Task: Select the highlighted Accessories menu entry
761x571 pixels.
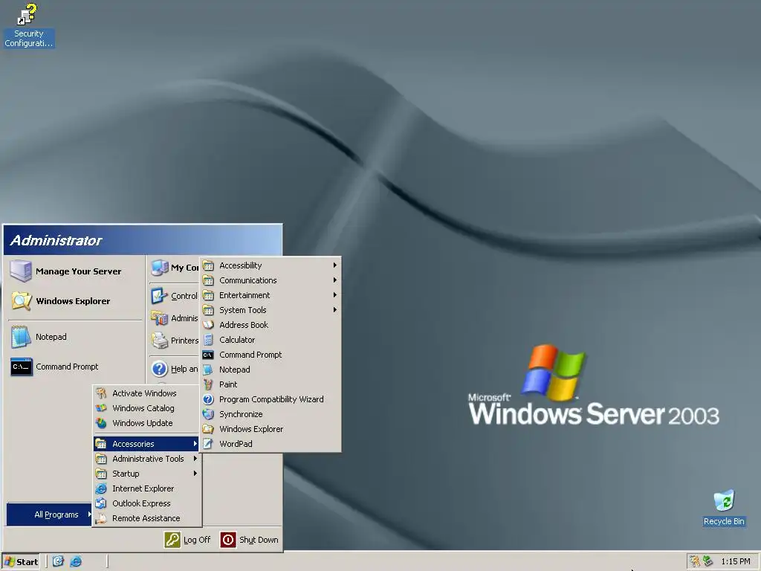Action: coord(146,443)
